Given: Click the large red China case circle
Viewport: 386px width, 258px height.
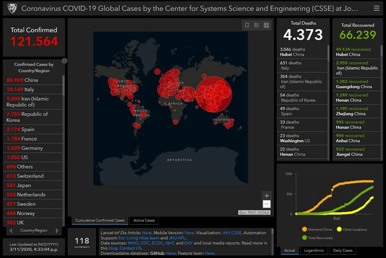Looking at the screenshot, I should (214, 94).
